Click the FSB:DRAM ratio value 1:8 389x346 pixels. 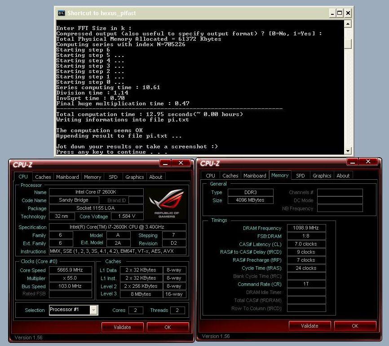306,236
